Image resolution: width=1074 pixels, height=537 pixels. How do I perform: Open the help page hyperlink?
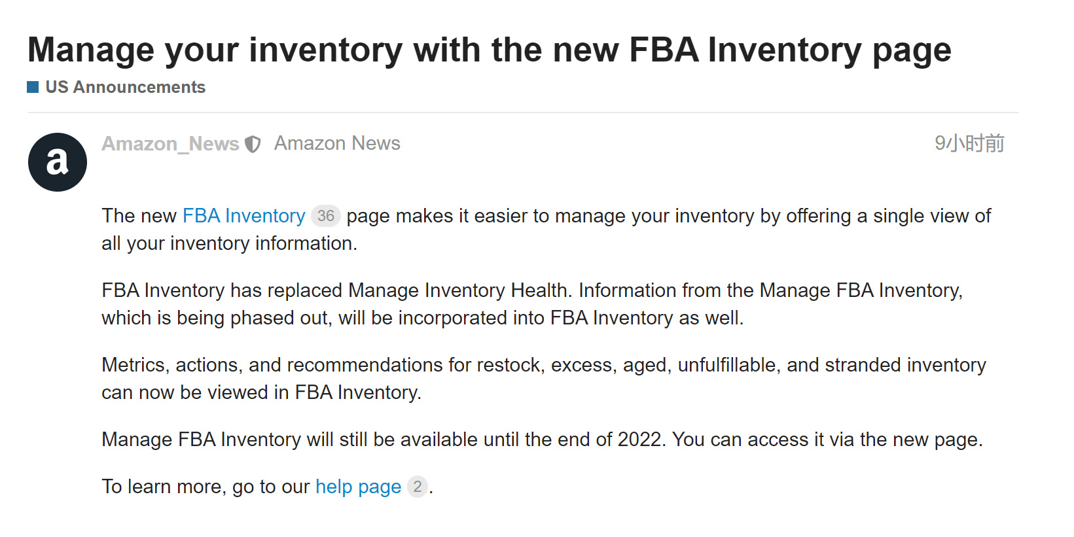click(x=358, y=487)
